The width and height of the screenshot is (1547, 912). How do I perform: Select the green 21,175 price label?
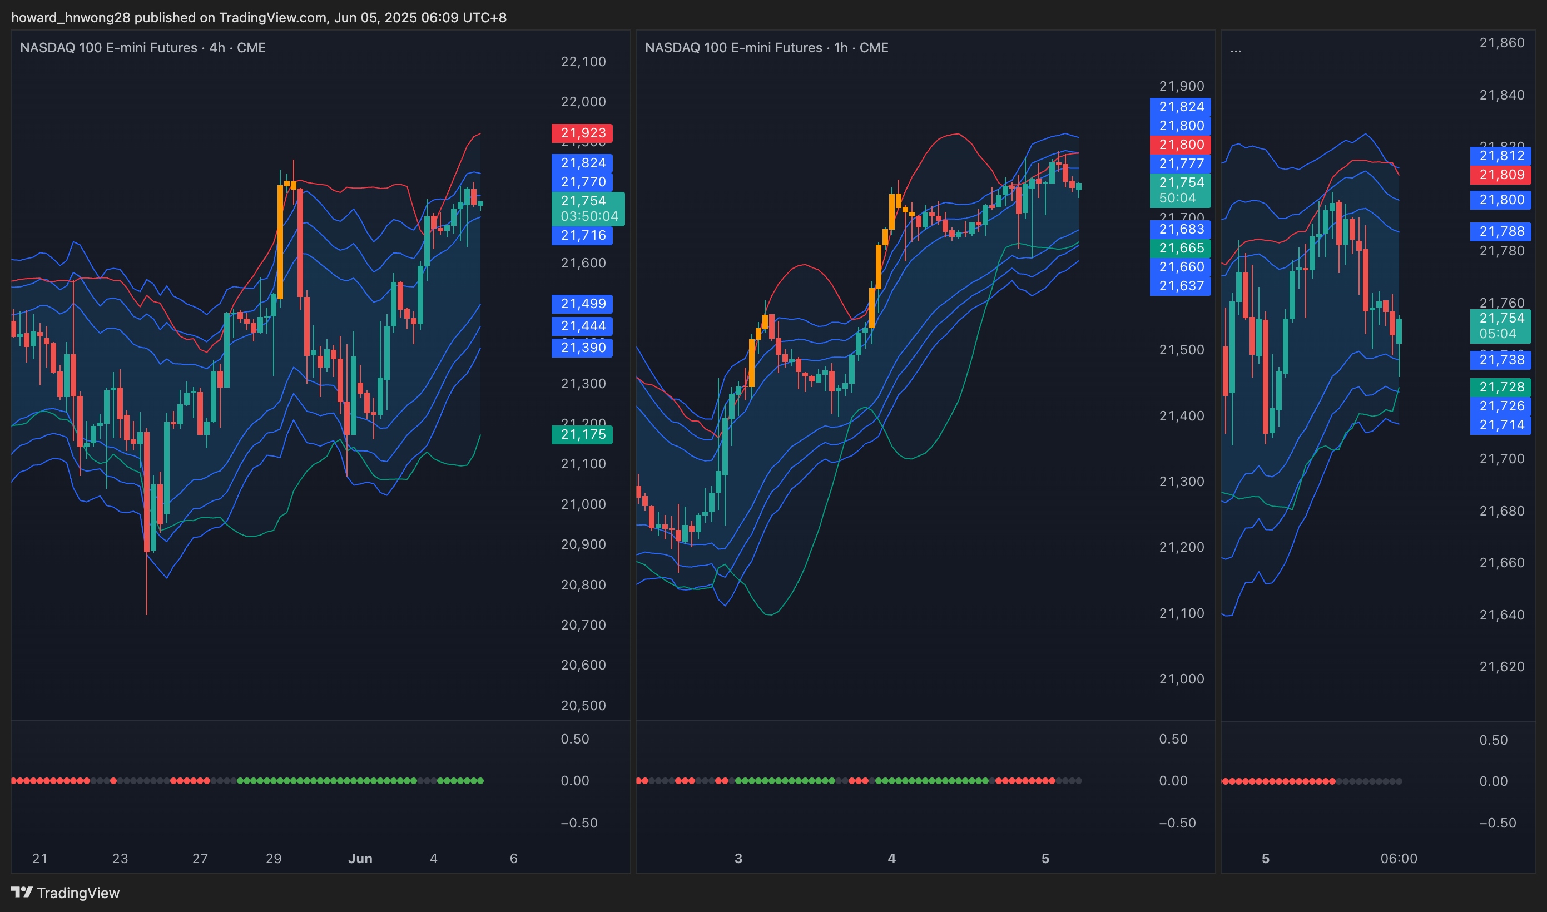(582, 434)
